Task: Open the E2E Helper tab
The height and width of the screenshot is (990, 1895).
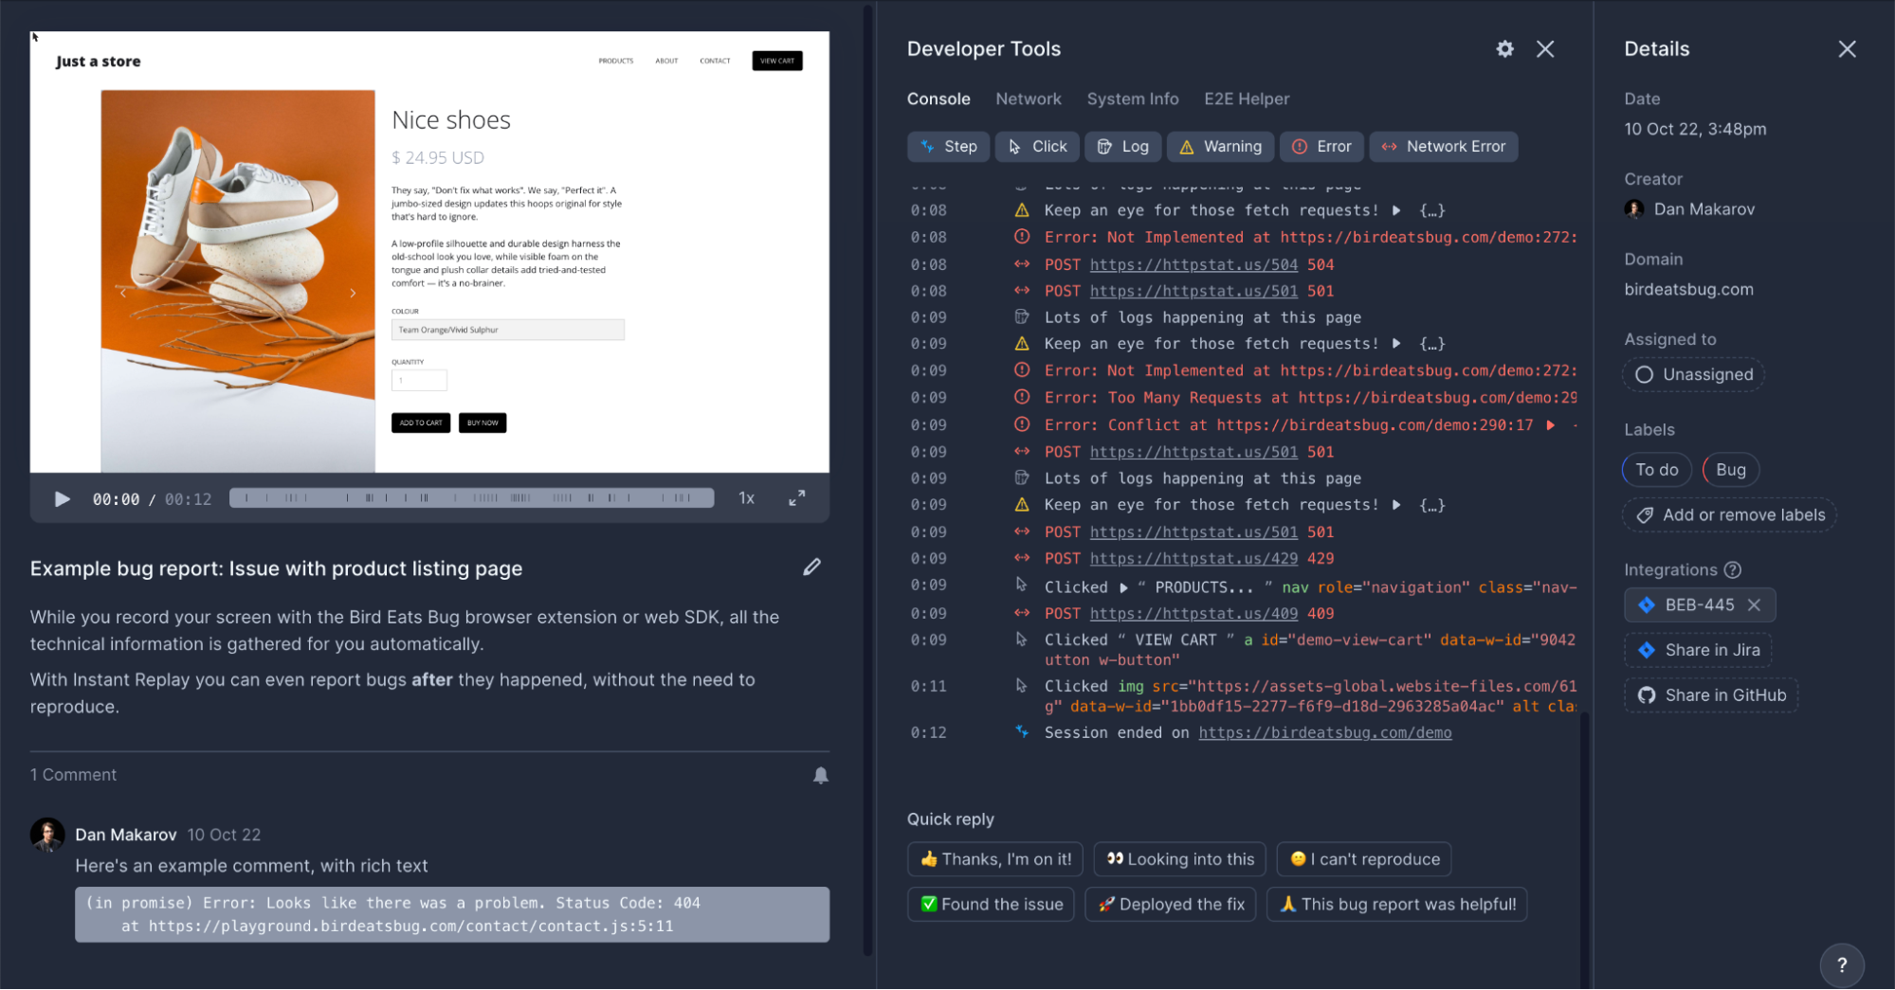Action: (x=1247, y=99)
